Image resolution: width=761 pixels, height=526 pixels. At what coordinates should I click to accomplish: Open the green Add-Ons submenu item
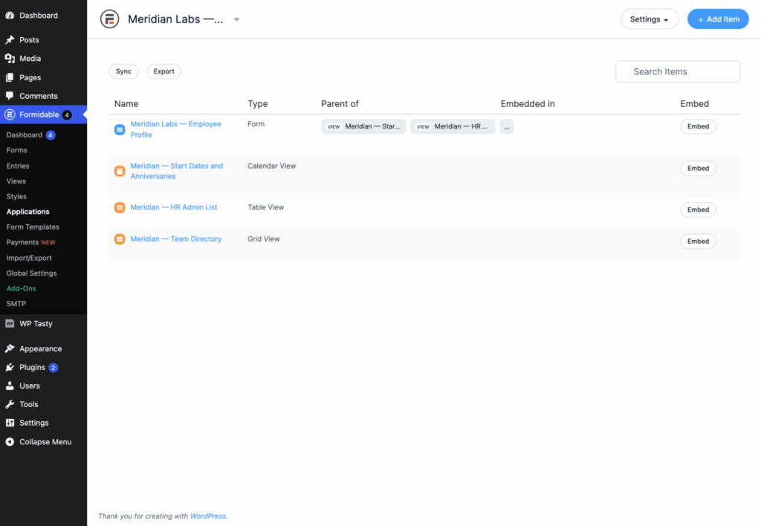pos(21,288)
